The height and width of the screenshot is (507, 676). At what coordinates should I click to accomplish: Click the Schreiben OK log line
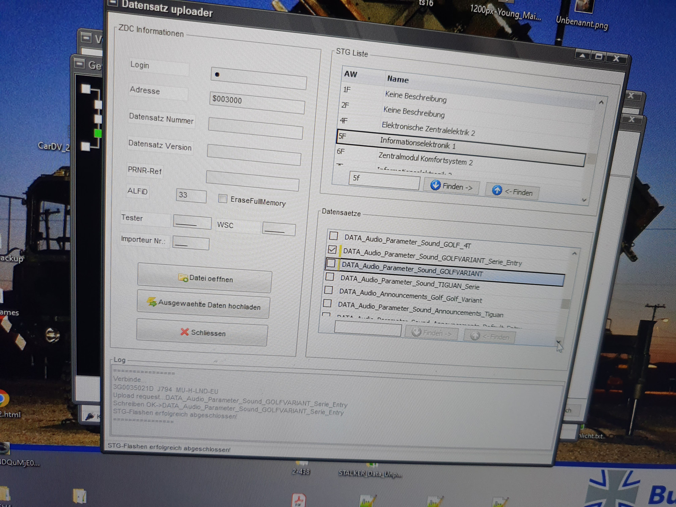click(229, 408)
